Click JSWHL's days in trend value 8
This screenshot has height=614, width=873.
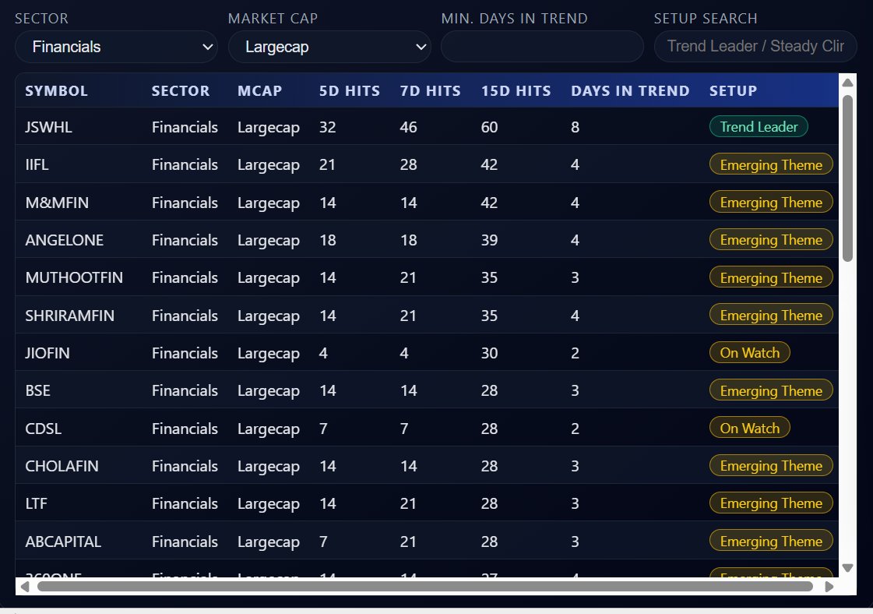pos(576,127)
